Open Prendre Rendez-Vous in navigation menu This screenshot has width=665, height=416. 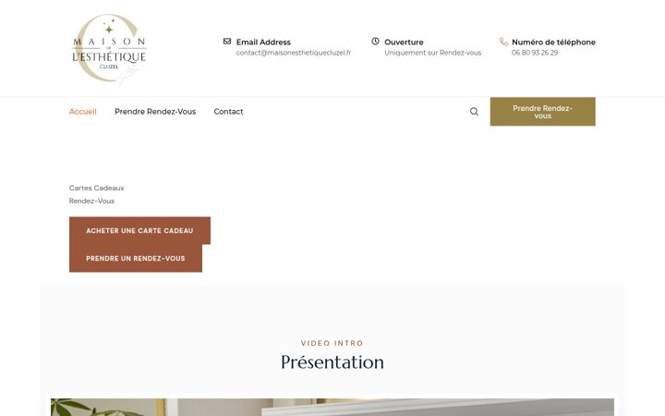point(155,112)
